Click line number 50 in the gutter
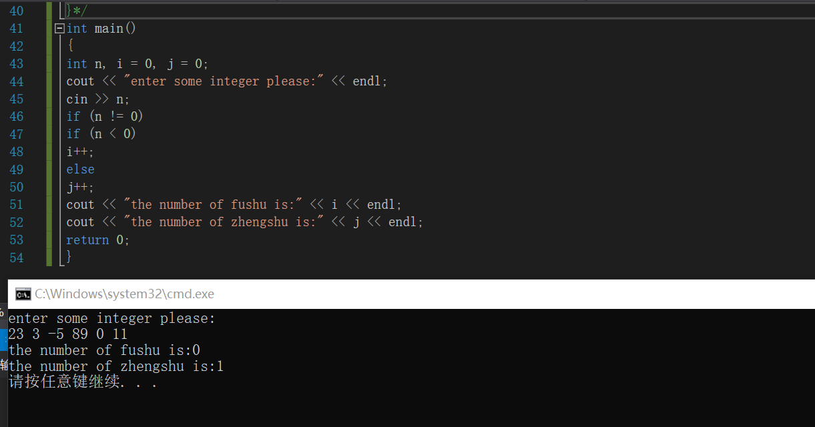 [x=16, y=187]
